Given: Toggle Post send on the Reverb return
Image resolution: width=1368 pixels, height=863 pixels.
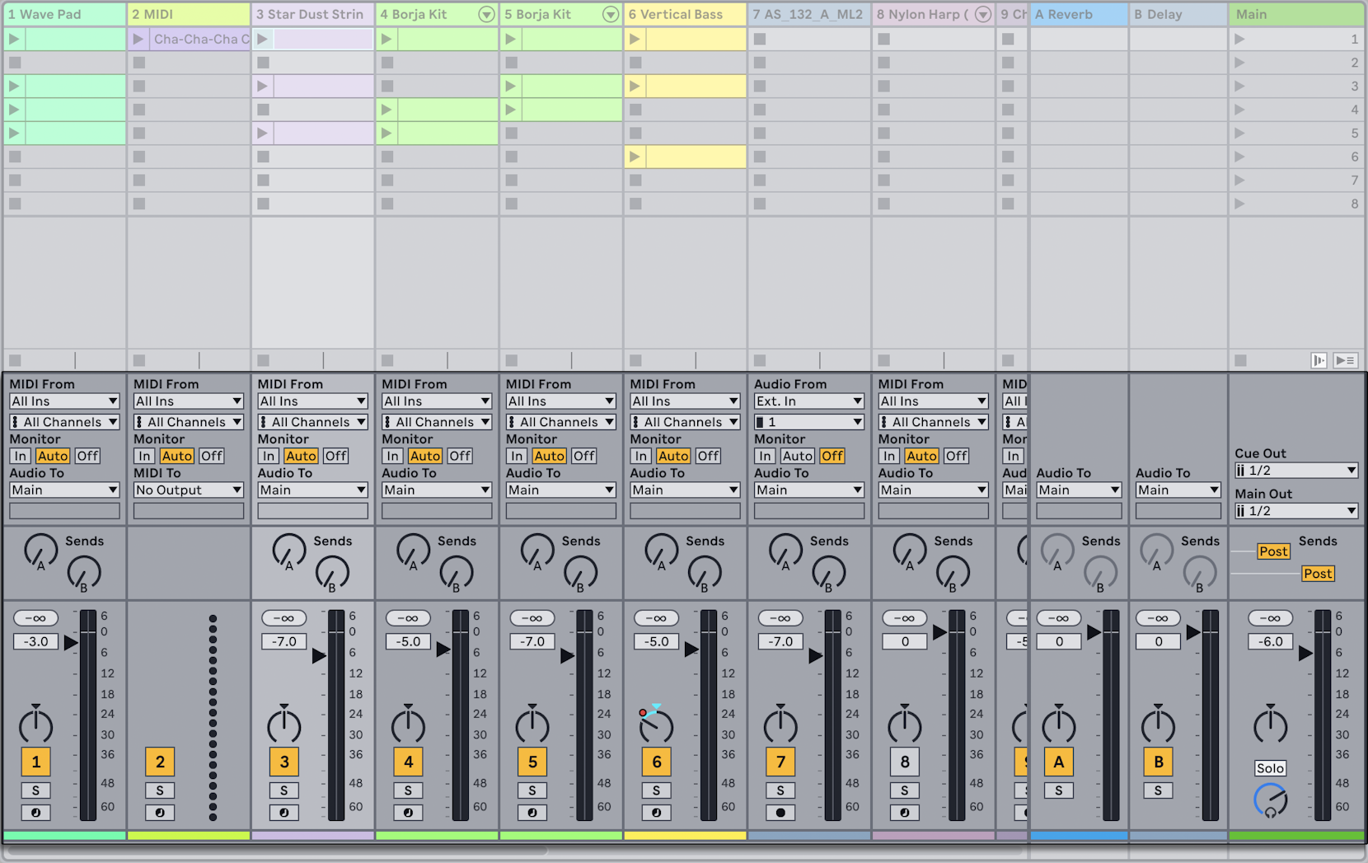Looking at the screenshot, I should tap(1273, 551).
